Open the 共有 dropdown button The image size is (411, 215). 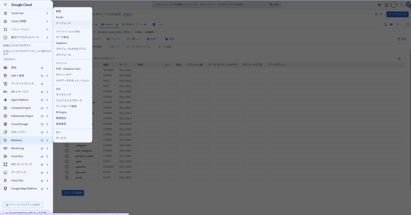click(152, 39)
